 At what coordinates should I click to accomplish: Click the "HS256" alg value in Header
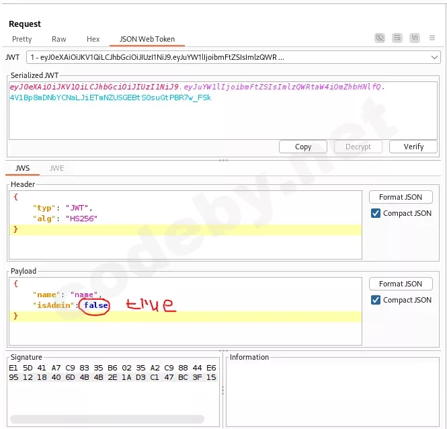click(81, 219)
